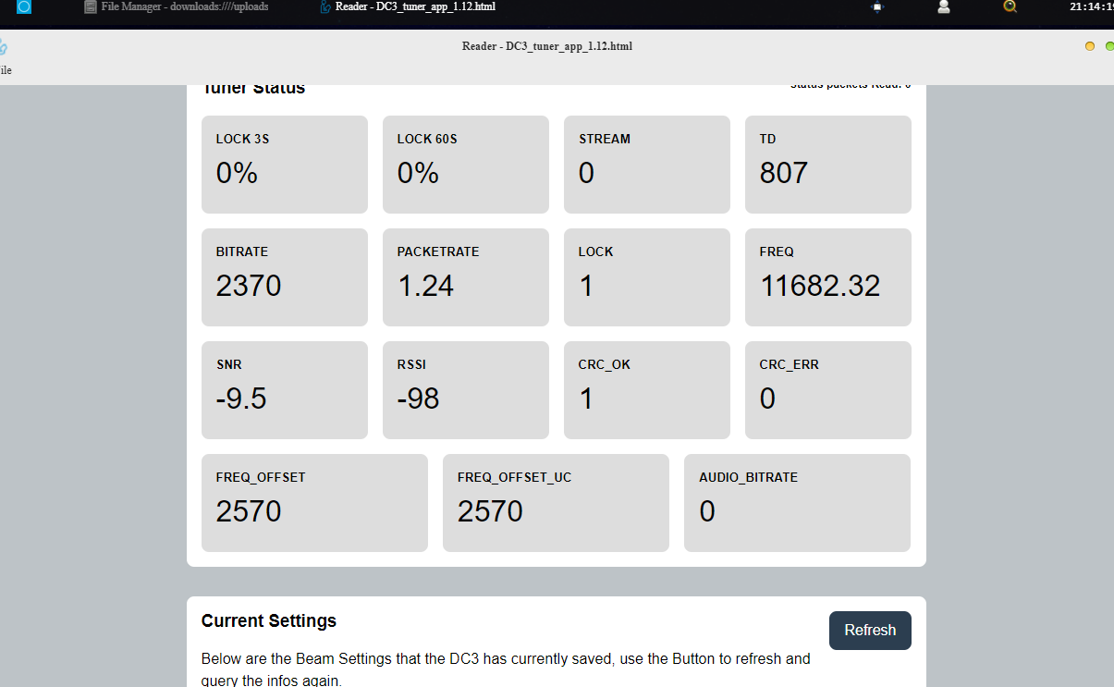The height and width of the screenshot is (687, 1114).
Task: Select the TD value 807
Action: (x=784, y=173)
